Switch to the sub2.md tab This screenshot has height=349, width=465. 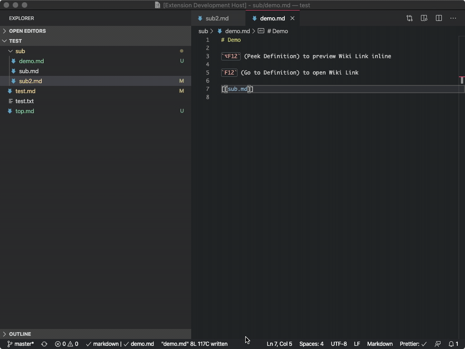pyautogui.click(x=218, y=18)
